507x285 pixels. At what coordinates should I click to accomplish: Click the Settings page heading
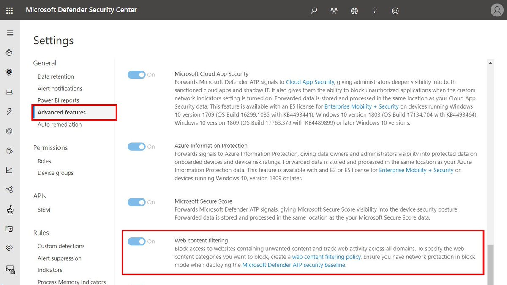pyautogui.click(x=54, y=41)
